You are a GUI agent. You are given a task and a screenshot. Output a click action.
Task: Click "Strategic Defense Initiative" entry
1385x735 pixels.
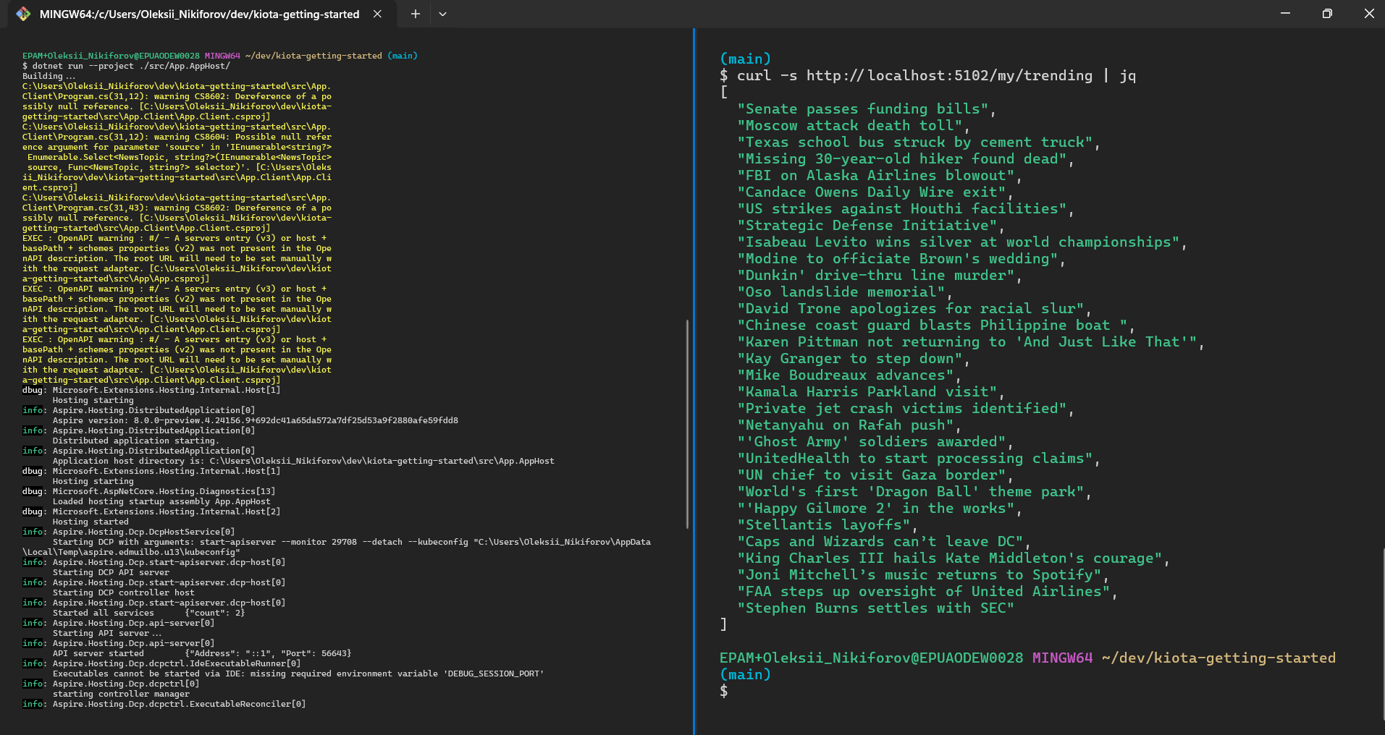click(870, 225)
